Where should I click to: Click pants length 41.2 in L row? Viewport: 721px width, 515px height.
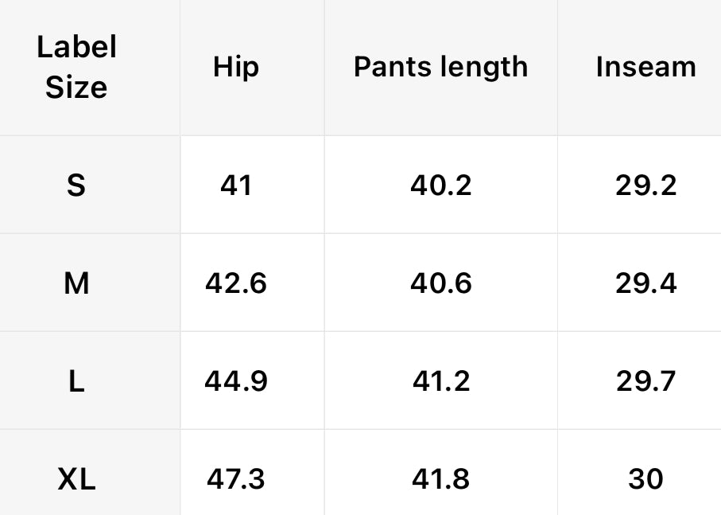pyautogui.click(x=440, y=381)
